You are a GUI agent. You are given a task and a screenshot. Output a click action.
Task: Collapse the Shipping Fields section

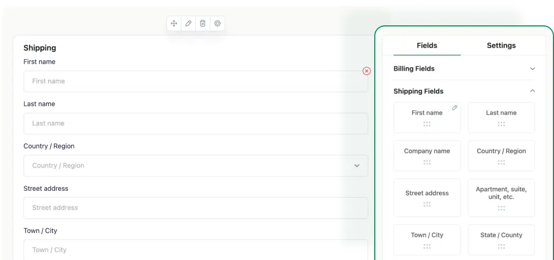click(x=532, y=91)
